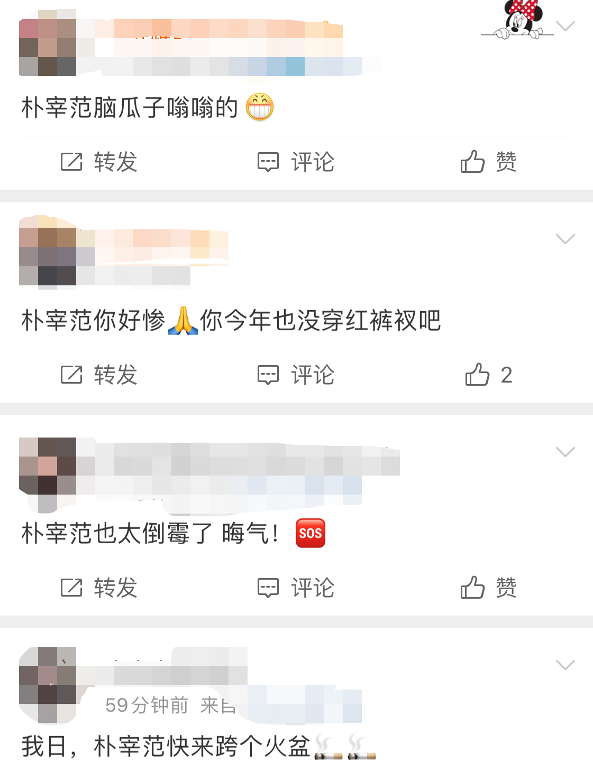Click 评论 label on third post

313,588
